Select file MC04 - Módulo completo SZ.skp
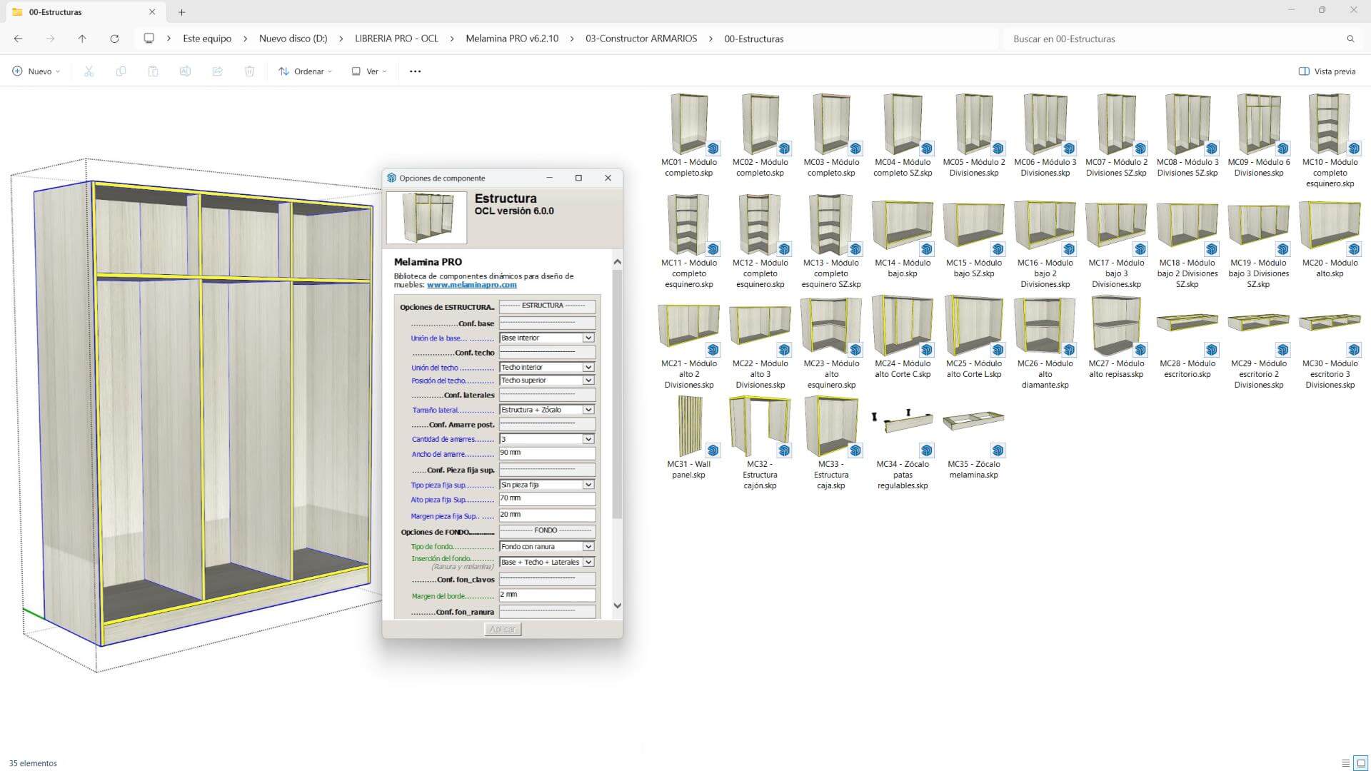1371x771 pixels. [903, 135]
